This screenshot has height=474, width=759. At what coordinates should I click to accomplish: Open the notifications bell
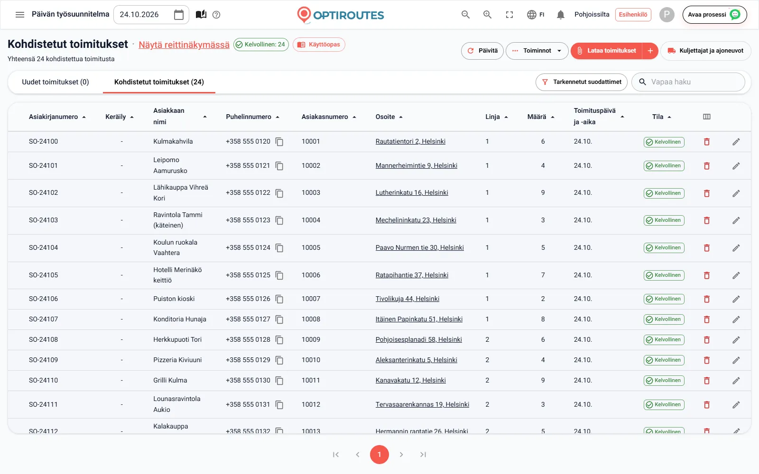tap(560, 15)
